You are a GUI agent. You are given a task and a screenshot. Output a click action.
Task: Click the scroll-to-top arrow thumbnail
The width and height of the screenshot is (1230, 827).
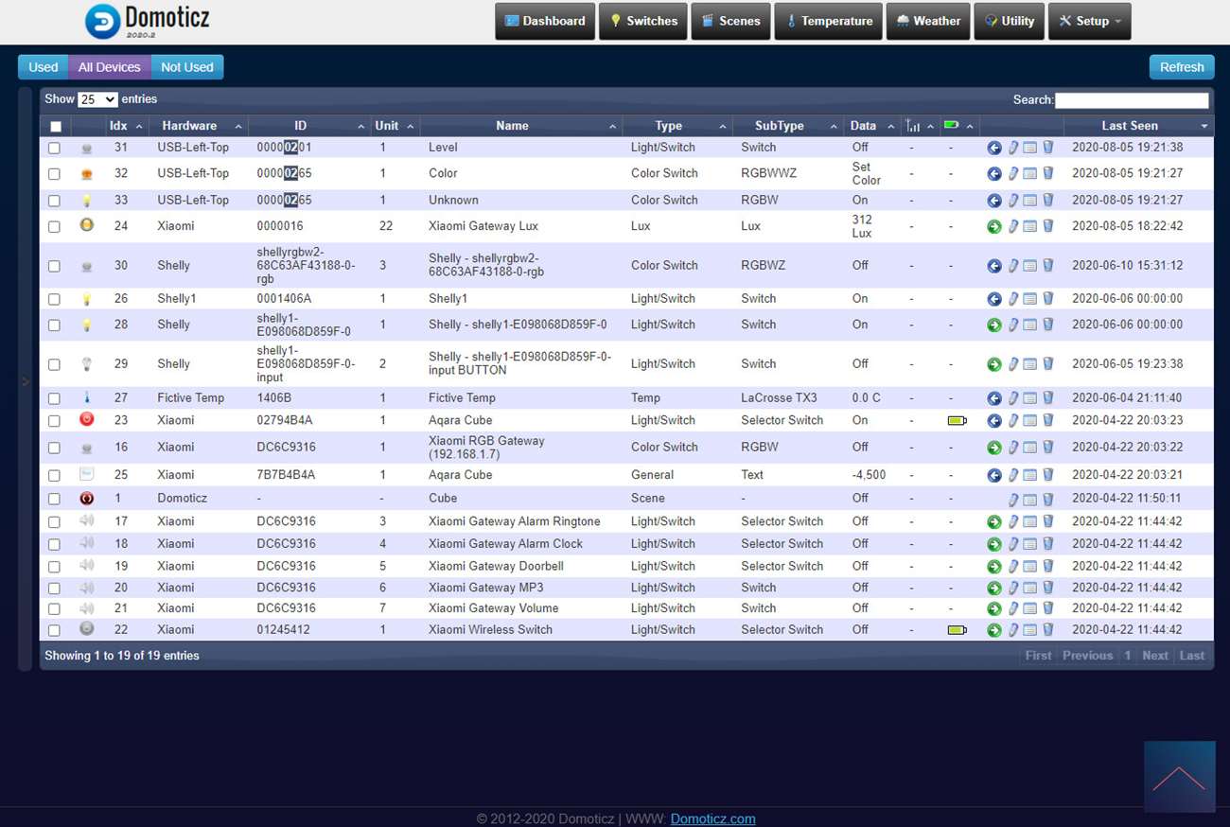coord(1179,777)
